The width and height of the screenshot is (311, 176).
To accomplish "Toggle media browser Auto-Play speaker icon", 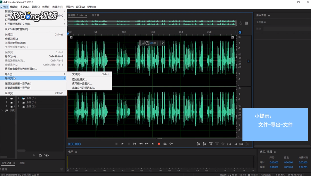I will (47, 155).
